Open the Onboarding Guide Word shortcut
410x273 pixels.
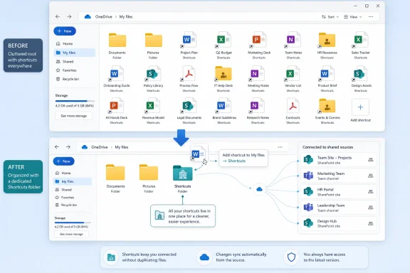point(117,78)
